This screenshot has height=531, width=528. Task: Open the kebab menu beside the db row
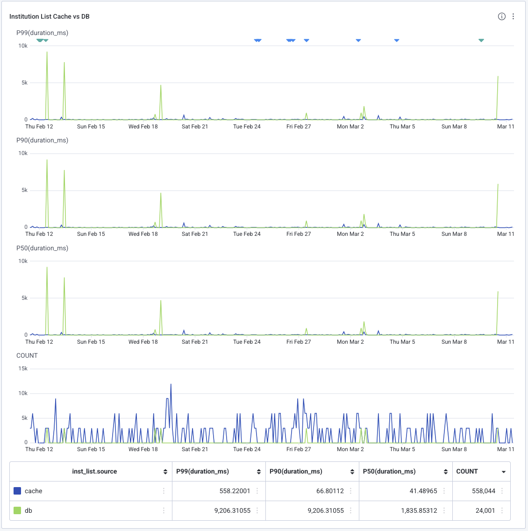tap(164, 510)
